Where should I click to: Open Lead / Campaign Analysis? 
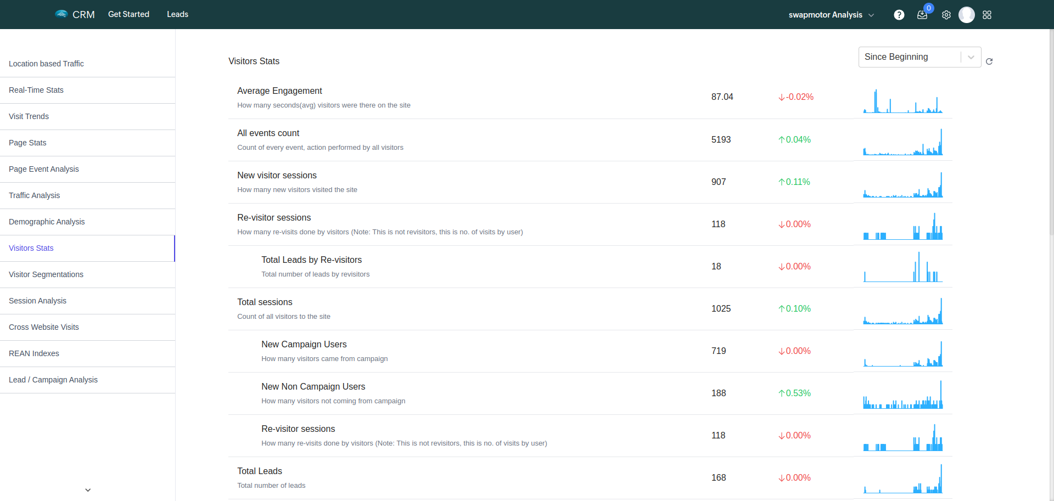88,380
